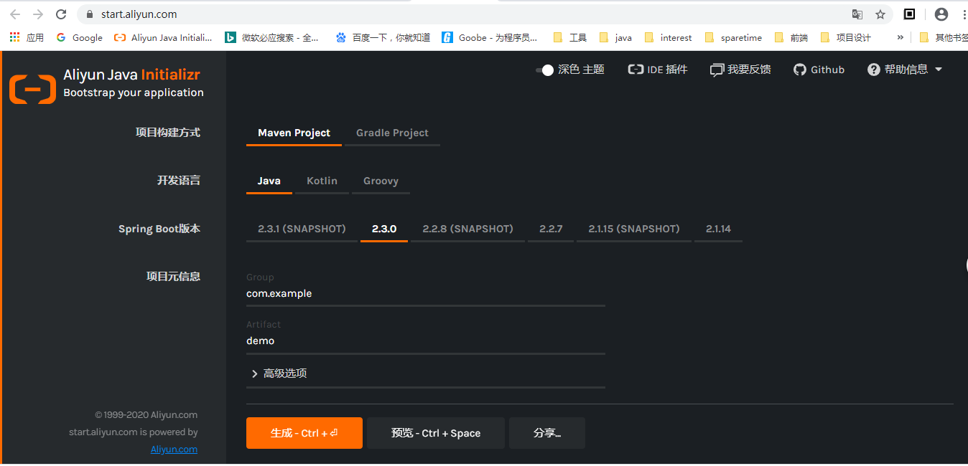Image resolution: width=968 pixels, height=466 pixels.
Task: Open Aliyun Java Initializr bookmark
Action: (x=163, y=37)
